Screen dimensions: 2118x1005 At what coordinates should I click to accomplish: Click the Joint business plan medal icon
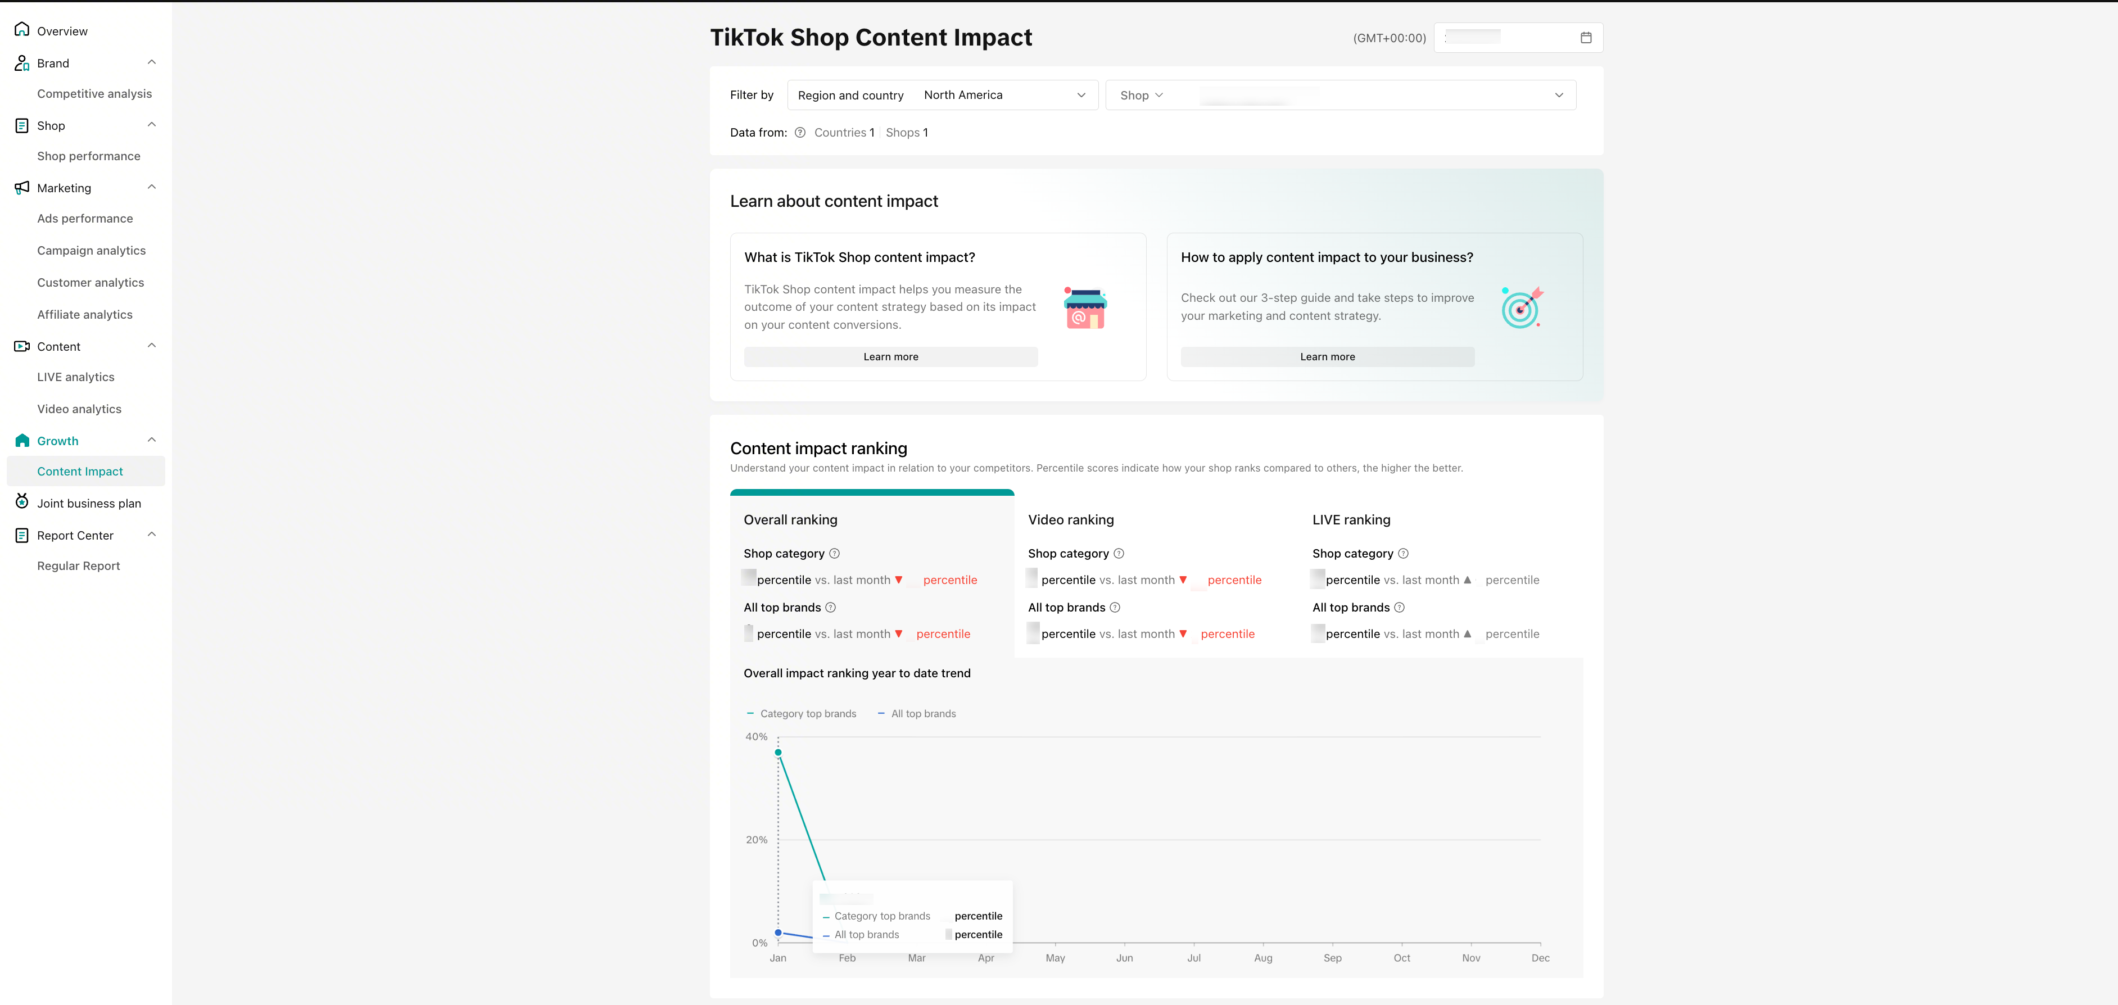click(x=22, y=502)
